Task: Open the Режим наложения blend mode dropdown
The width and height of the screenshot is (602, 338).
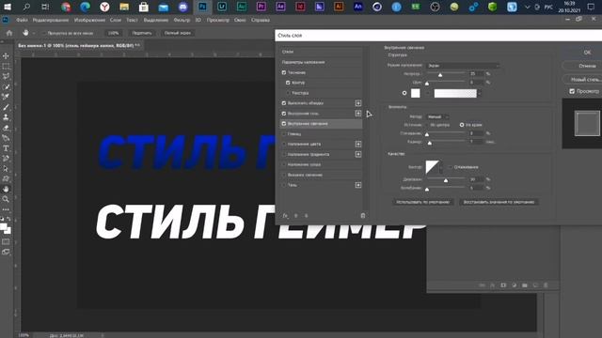Action: click(x=463, y=66)
